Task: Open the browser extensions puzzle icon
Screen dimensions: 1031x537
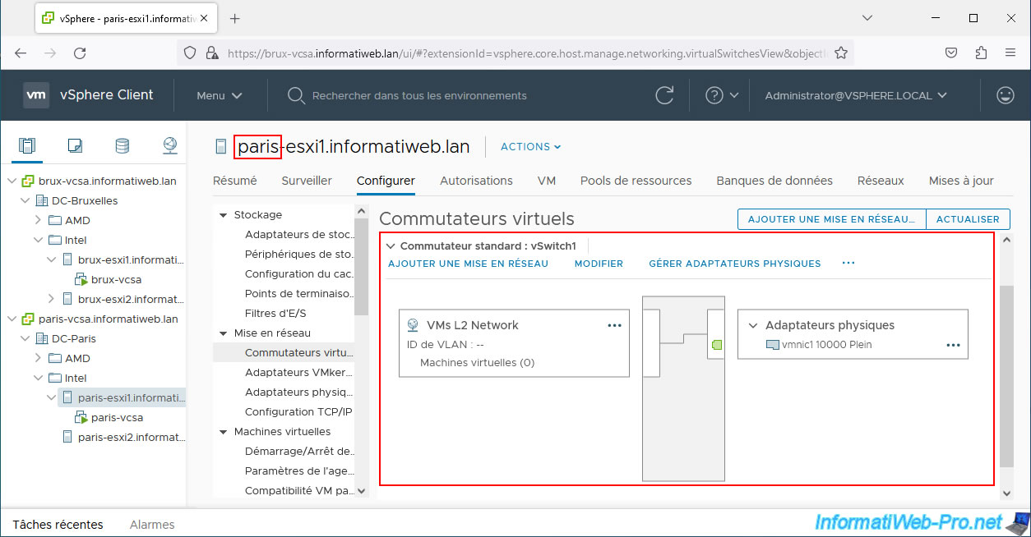Action: coord(981,53)
